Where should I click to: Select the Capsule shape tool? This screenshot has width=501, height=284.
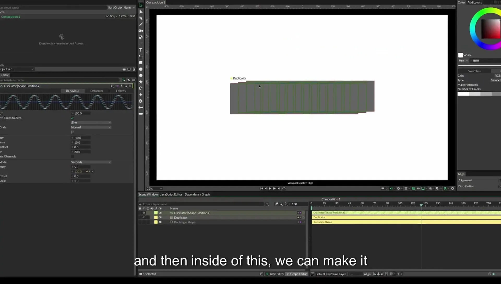pyautogui.click(x=141, y=114)
